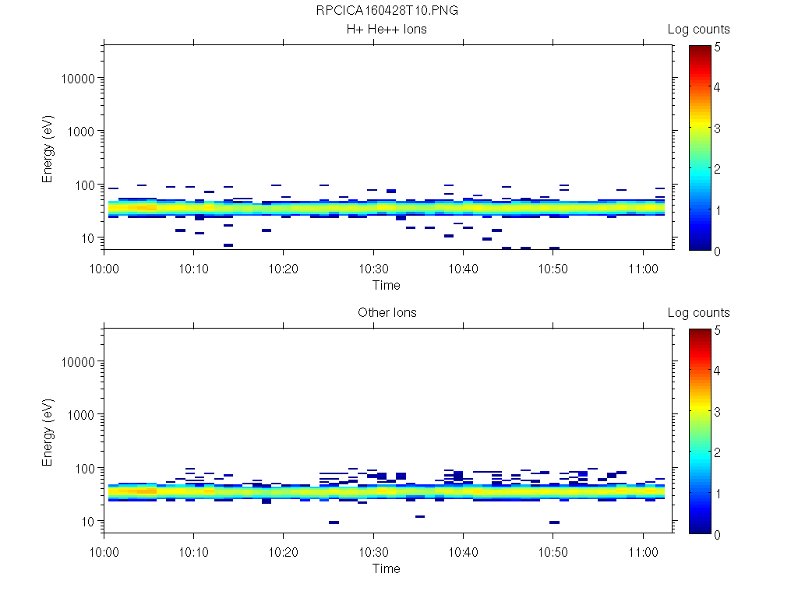Click the 10:00 tick label on lower plot
Image resolution: width=798 pixels, height=598 pixels.
[x=104, y=552]
